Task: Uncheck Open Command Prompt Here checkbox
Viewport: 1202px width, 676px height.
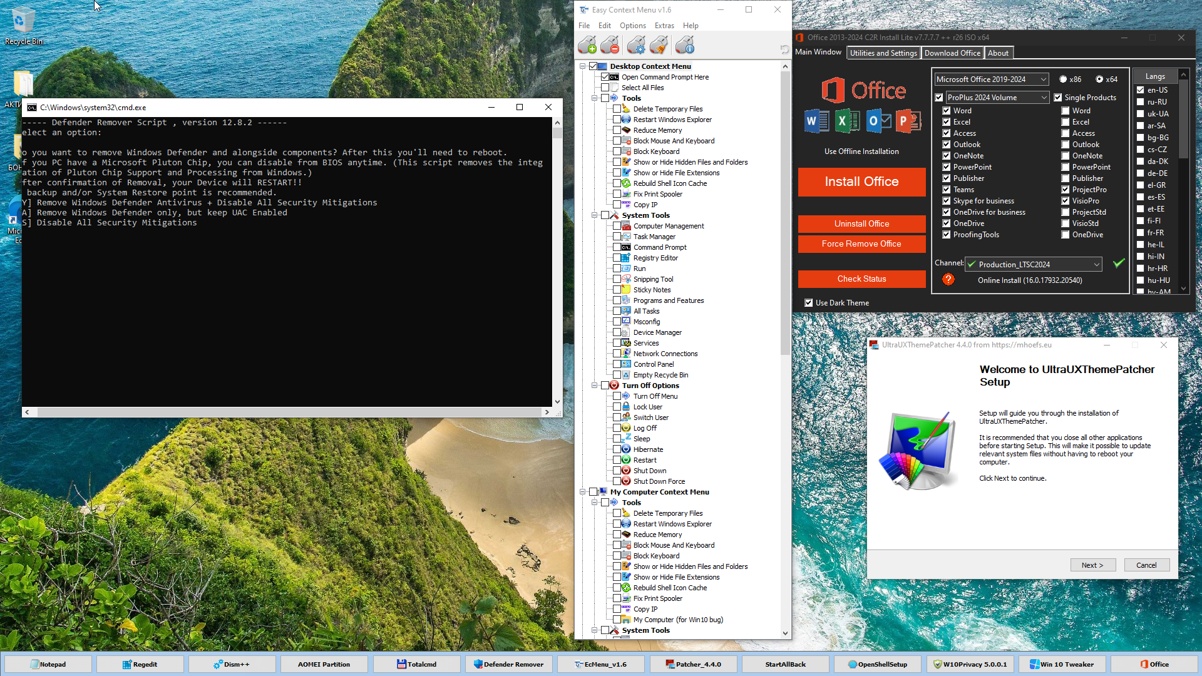Action: point(605,77)
